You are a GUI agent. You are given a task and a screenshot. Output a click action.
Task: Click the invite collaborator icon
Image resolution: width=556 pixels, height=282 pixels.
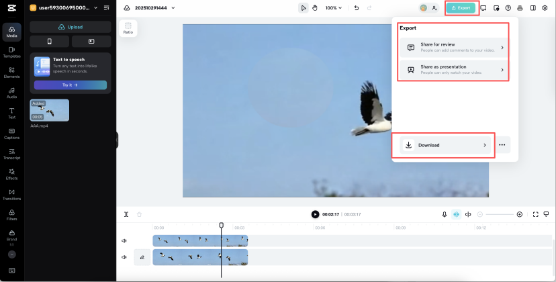pos(434,8)
